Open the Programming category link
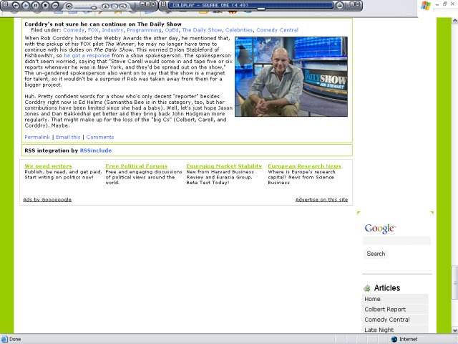 point(144,30)
